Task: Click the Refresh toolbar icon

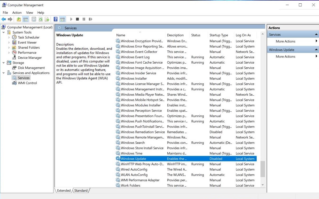Action: coord(41,19)
